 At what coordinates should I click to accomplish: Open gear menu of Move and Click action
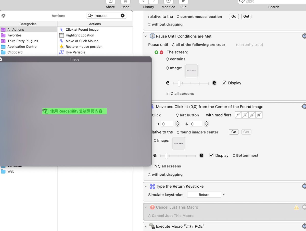304,106
